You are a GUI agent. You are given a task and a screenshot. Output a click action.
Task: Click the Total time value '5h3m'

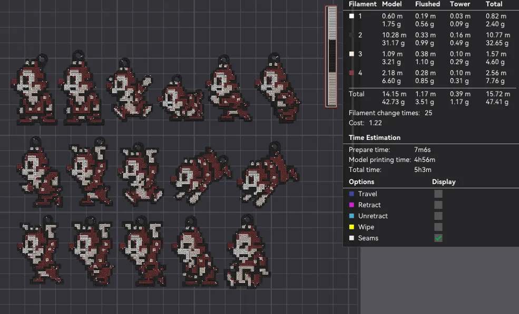(x=423, y=169)
